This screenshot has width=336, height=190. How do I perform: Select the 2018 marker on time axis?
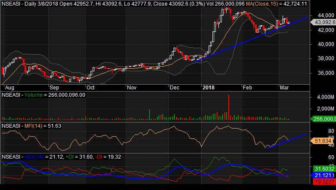click(209, 87)
